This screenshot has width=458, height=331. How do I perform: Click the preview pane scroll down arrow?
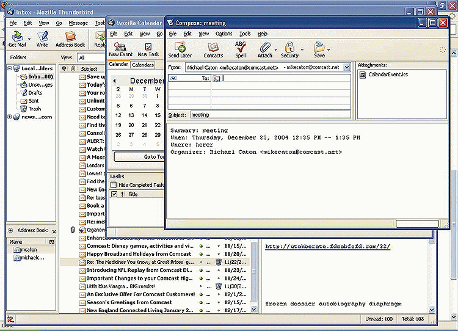(432, 310)
